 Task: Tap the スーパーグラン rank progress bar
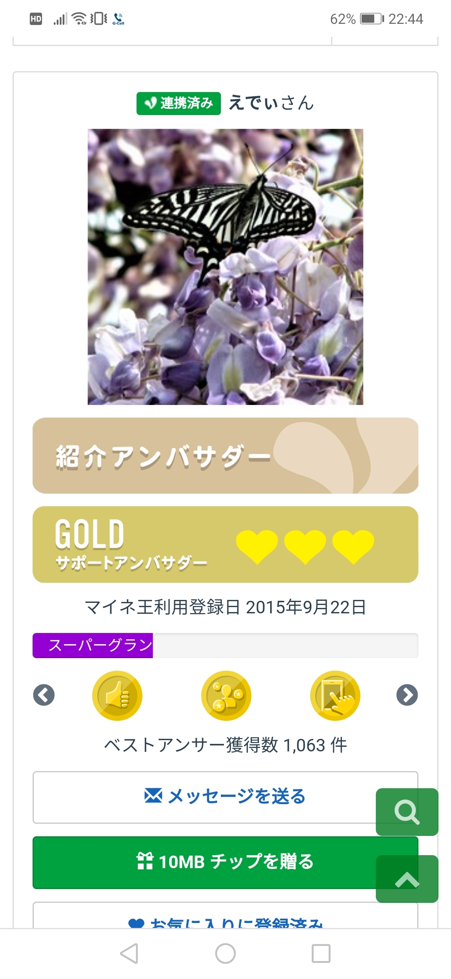225,645
